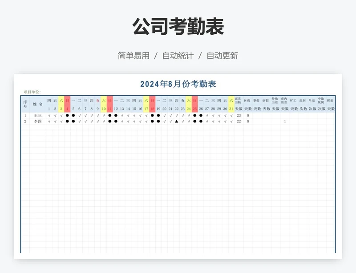The image size is (356, 273).
Task: Click the 次数 unit under 迟到
Action: coord(303,109)
